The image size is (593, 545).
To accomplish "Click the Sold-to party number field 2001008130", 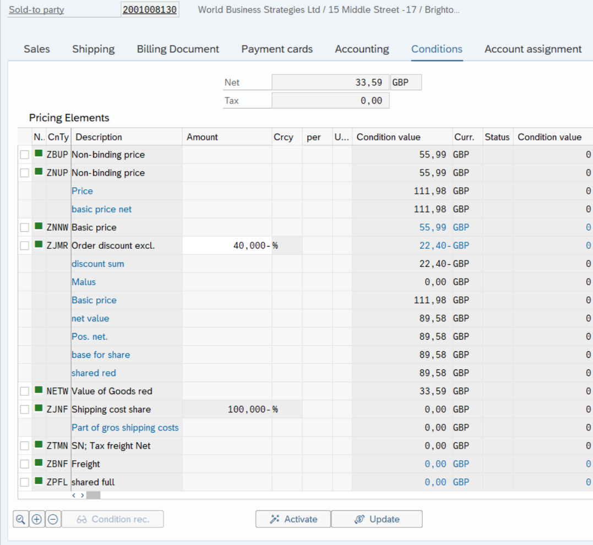I will [x=150, y=10].
